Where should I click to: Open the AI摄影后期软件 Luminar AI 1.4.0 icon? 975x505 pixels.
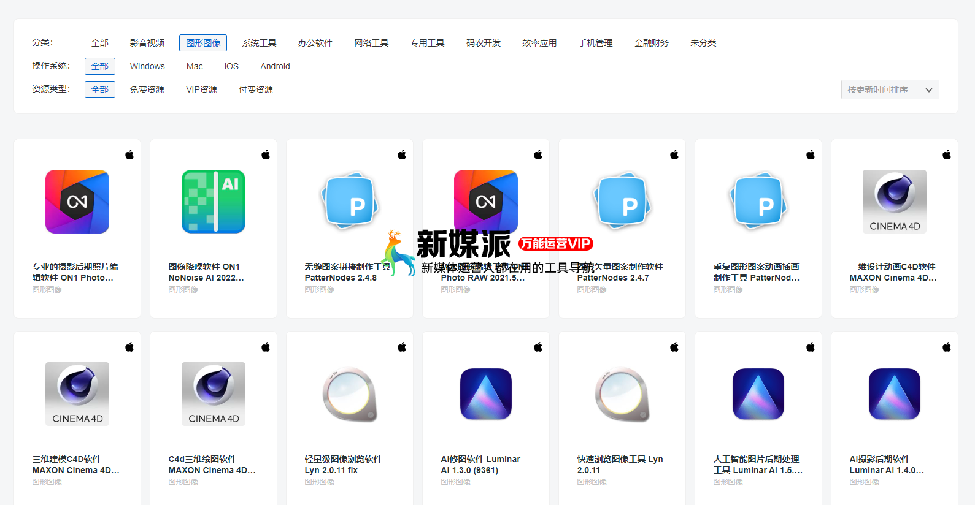895,394
